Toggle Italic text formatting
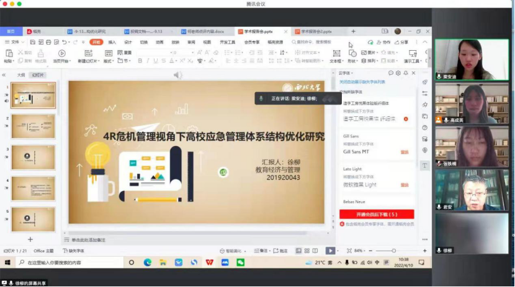515x287 pixels. (148, 61)
